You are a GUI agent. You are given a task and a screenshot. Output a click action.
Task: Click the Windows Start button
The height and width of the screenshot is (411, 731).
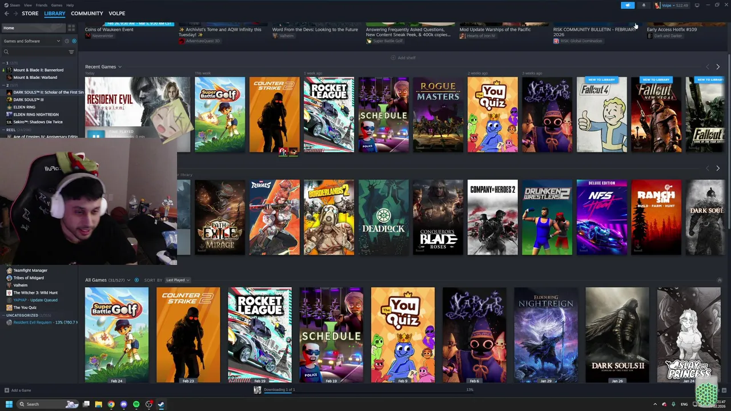[9, 404]
